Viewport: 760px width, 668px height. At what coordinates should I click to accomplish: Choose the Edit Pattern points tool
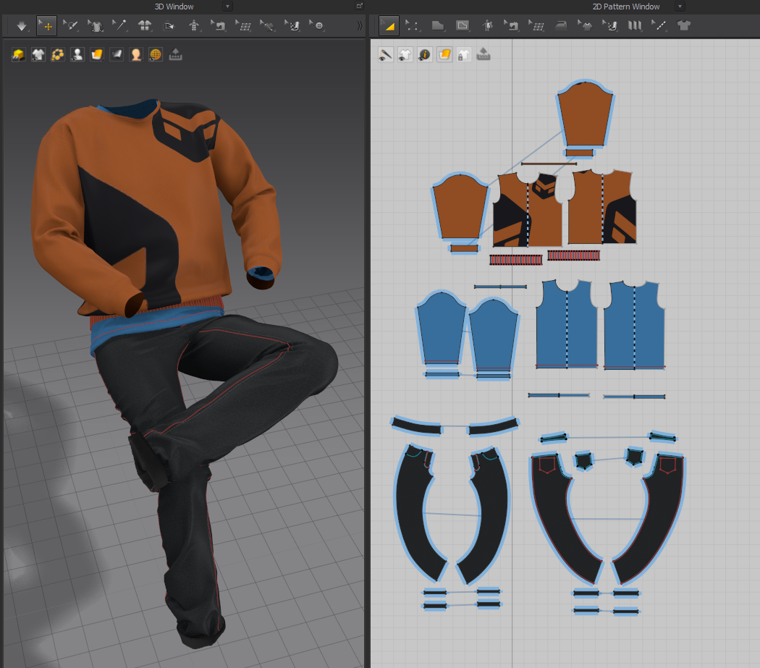click(x=413, y=26)
